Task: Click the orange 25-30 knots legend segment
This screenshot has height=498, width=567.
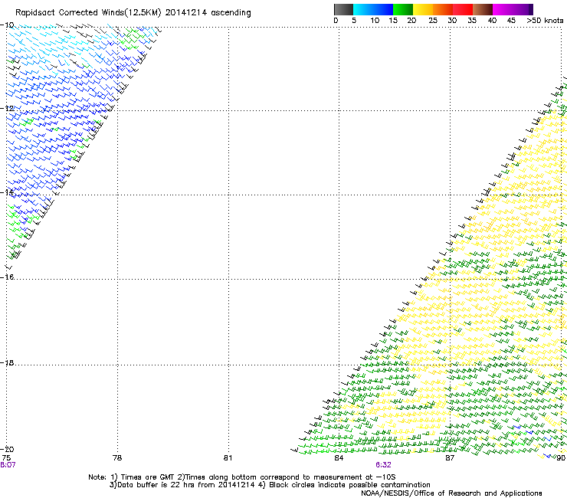Action: click(x=443, y=9)
